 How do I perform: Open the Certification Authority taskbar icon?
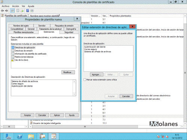click(42, 136)
